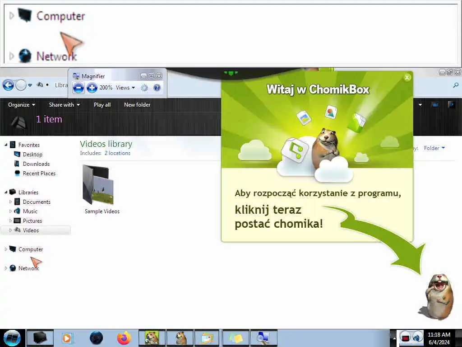Viewport: 462px width, 347px height.
Task: Select Videos in navigation pane
Action: coord(31,230)
